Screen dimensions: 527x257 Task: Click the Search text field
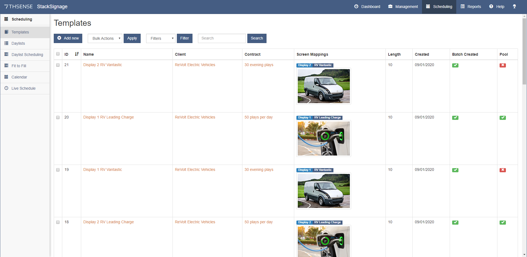coord(222,38)
